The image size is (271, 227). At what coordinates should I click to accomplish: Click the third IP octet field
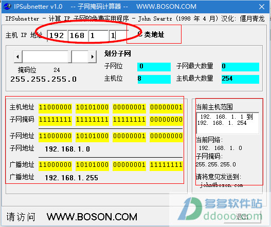98,36
